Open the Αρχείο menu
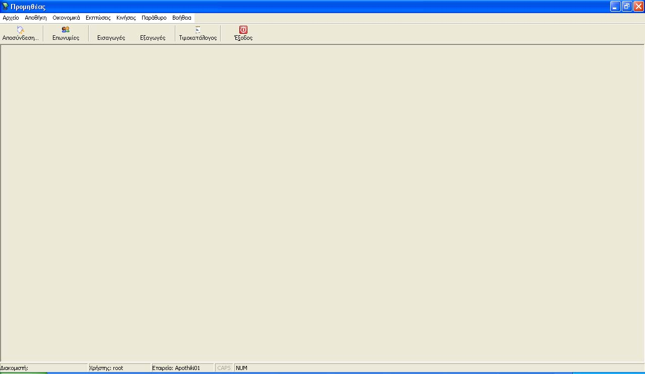 [x=11, y=18]
